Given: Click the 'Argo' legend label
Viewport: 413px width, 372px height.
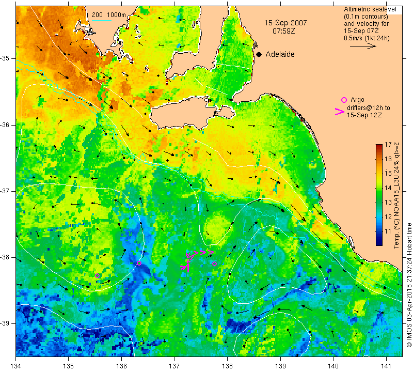Looking at the screenshot, I should (x=357, y=100).
